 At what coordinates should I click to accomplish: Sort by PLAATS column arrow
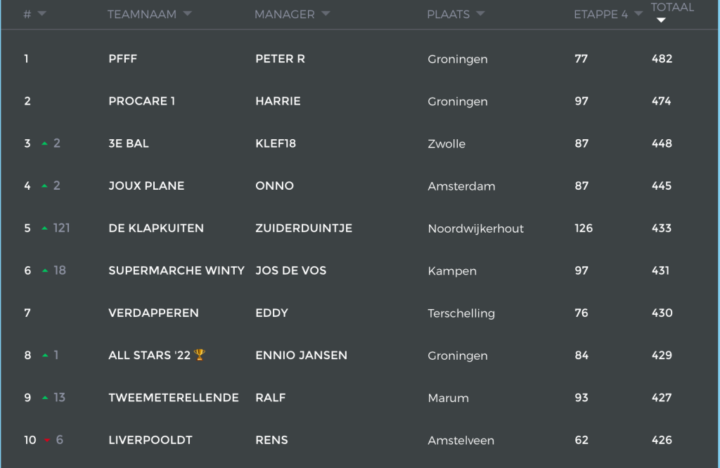[480, 14]
